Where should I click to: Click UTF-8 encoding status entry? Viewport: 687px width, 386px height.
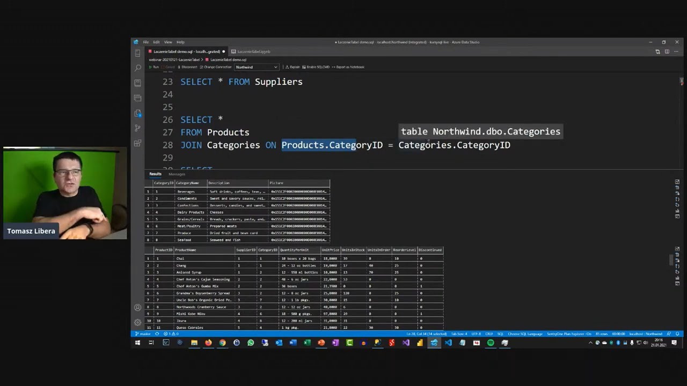pyautogui.click(x=477, y=333)
